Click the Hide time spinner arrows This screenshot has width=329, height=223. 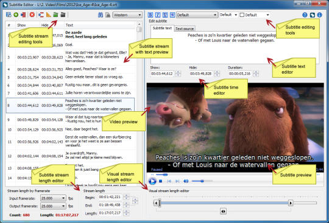217,74
